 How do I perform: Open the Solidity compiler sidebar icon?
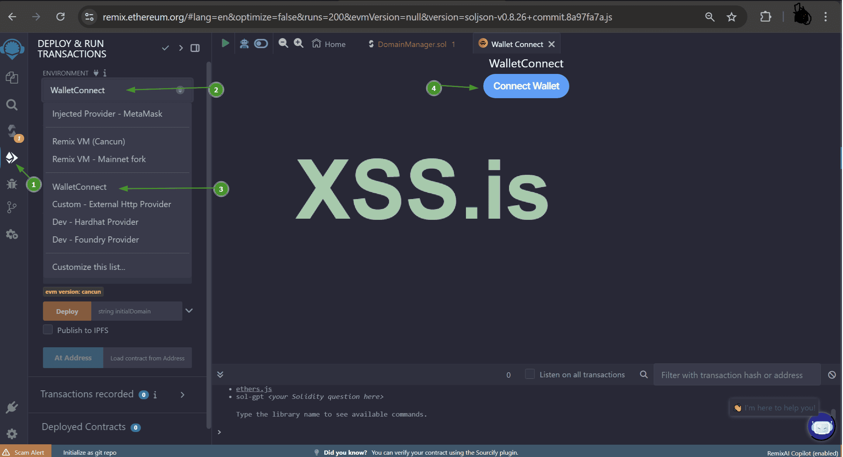tap(13, 131)
